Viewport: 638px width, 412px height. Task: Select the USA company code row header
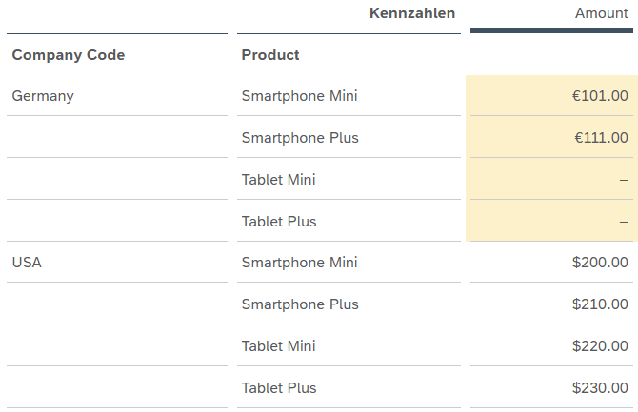(27, 263)
